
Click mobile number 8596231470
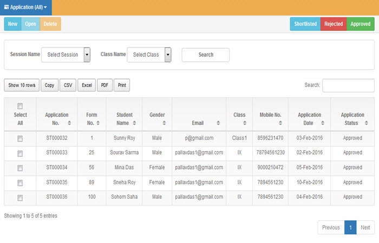[x=270, y=138]
